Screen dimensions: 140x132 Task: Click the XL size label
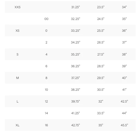(x=17, y=125)
